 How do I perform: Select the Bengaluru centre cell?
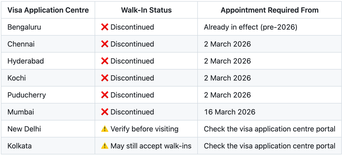click(24, 27)
